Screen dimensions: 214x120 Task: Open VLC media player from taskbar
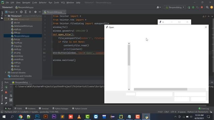[x=79, y=117]
